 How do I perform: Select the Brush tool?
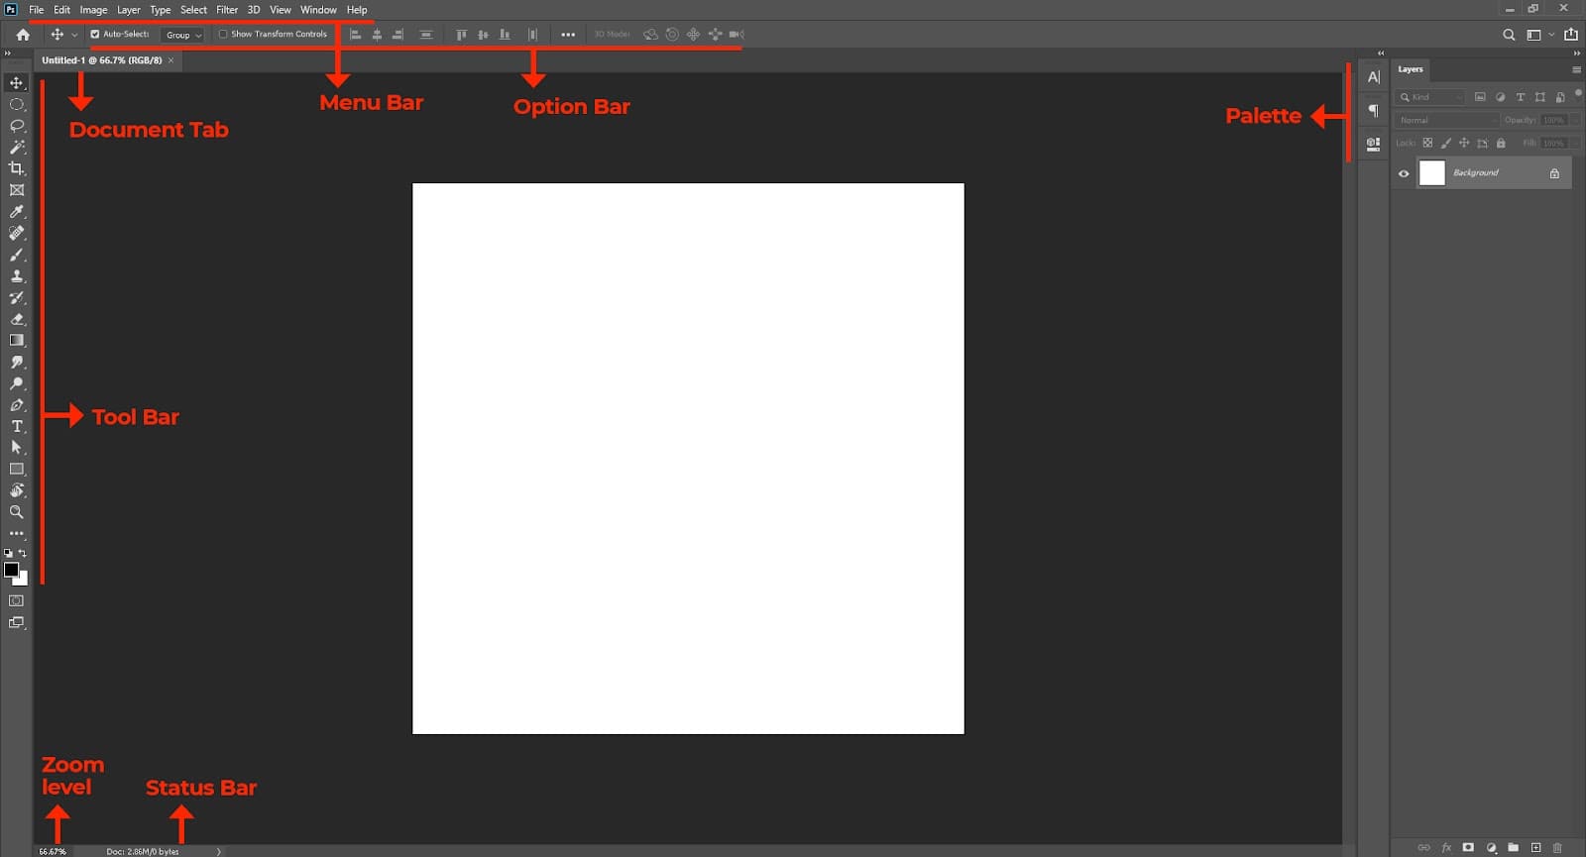point(17,255)
